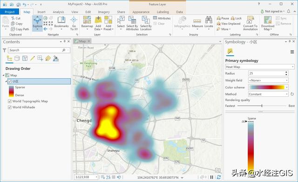Open the Appearance ribbon tab
This screenshot has width=298, height=182.
click(x=141, y=12)
